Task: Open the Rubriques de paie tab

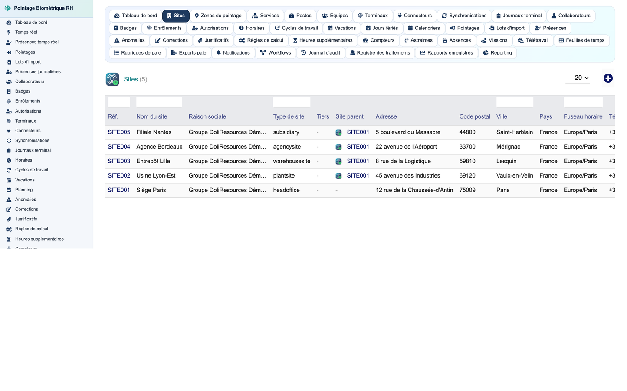Action: [137, 53]
